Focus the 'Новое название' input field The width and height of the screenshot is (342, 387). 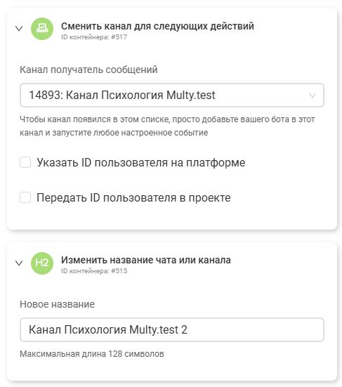pos(172,329)
